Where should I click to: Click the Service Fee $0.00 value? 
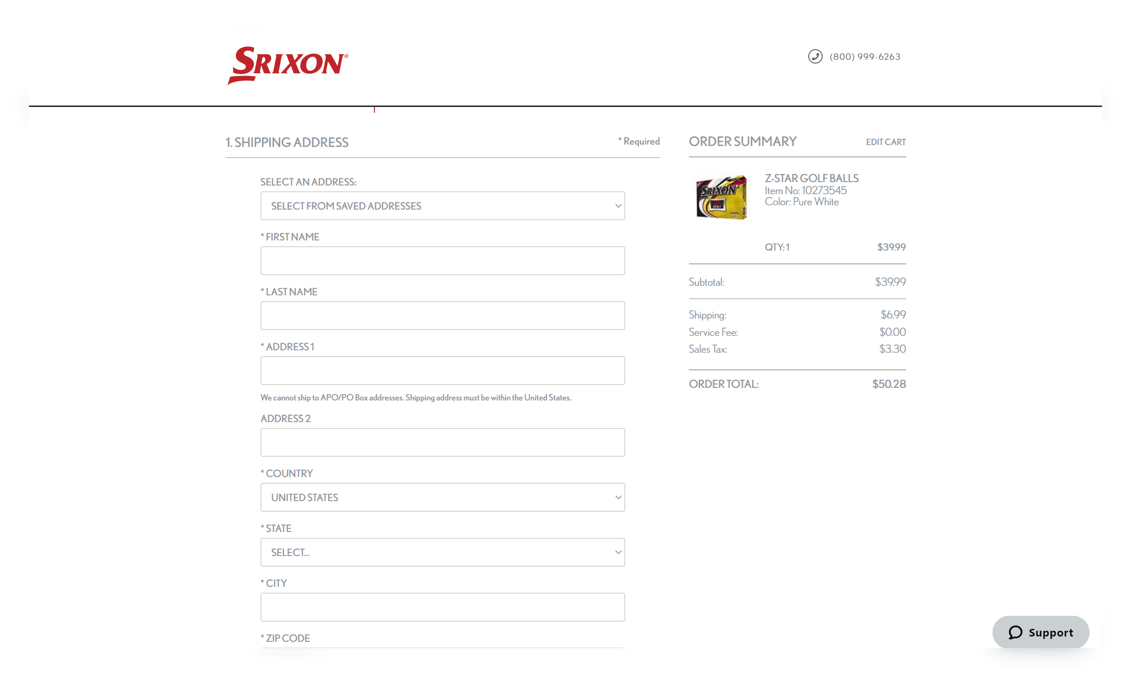coord(892,332)
